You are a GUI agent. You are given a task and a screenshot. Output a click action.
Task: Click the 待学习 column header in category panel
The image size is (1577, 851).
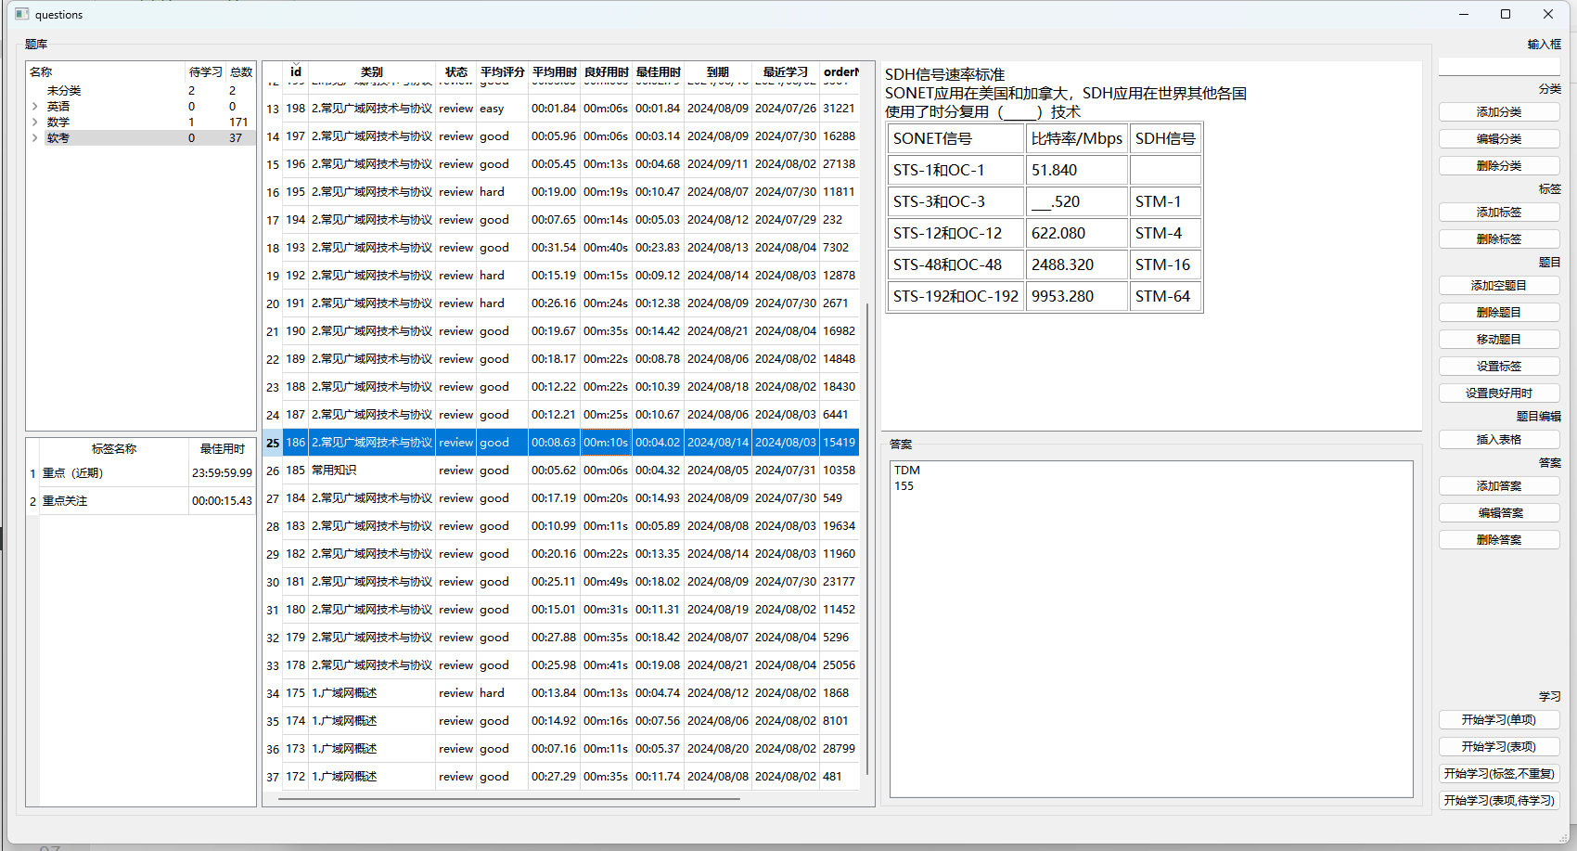[x=205, y=71]
